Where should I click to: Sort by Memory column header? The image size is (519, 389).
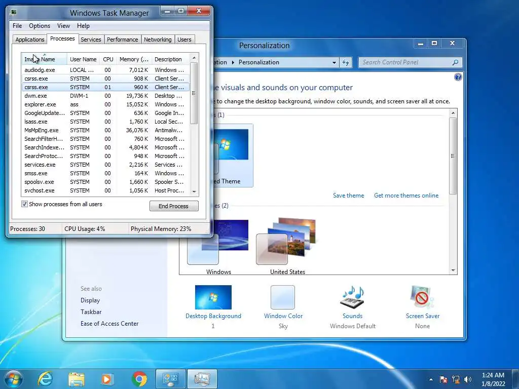[134, 59]
